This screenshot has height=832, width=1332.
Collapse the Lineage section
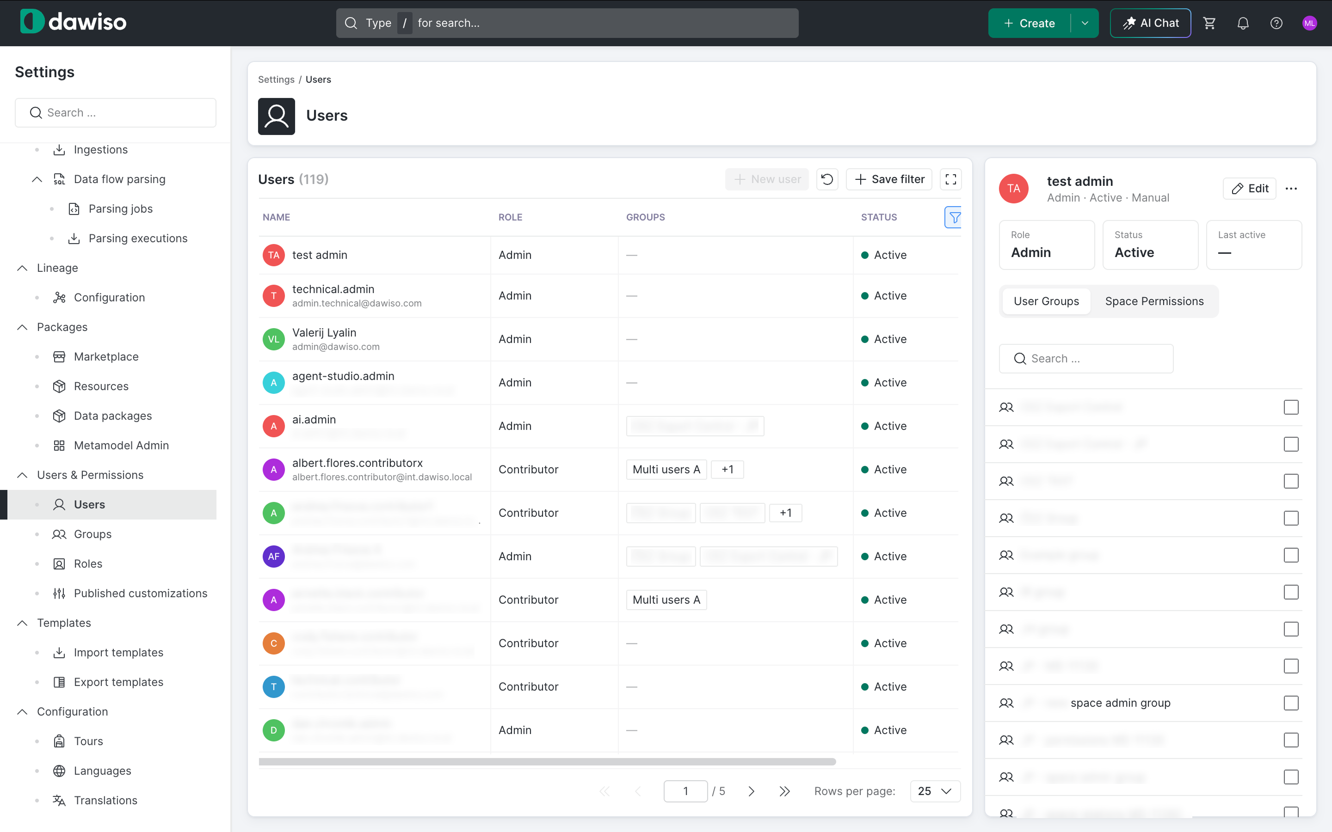click(x=22, y=268)
